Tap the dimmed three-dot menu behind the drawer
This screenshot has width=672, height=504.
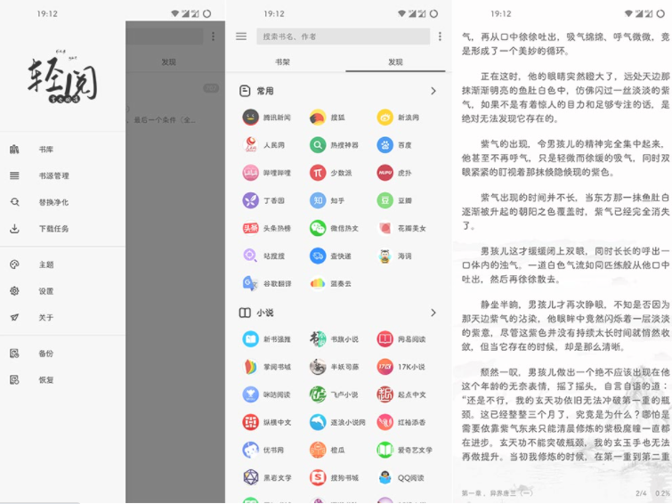213,37
